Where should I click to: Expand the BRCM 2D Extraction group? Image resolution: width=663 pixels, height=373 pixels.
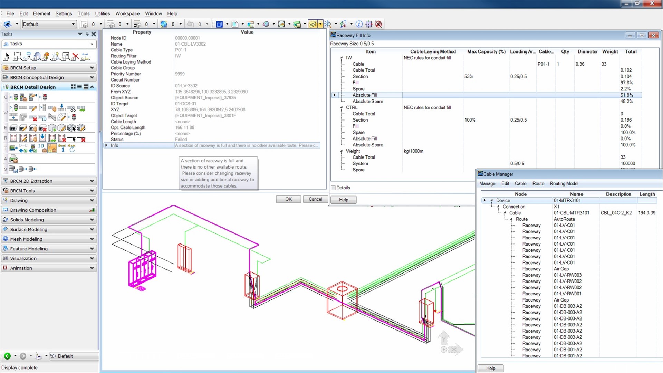pos(49,181)
